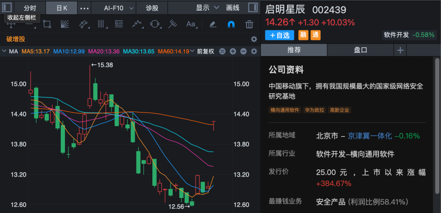This screenshot has width=441, height=213.
Task: Click the plus zoom-in button on MA bar
Action: (233, 52)
